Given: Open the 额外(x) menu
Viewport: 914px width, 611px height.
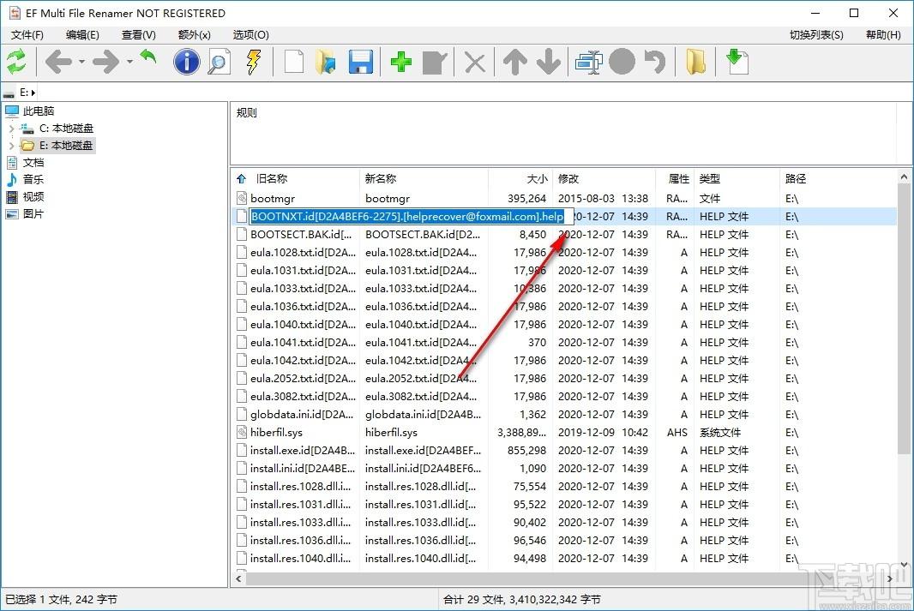Looking at the screenshot, I should pos(194,35).
